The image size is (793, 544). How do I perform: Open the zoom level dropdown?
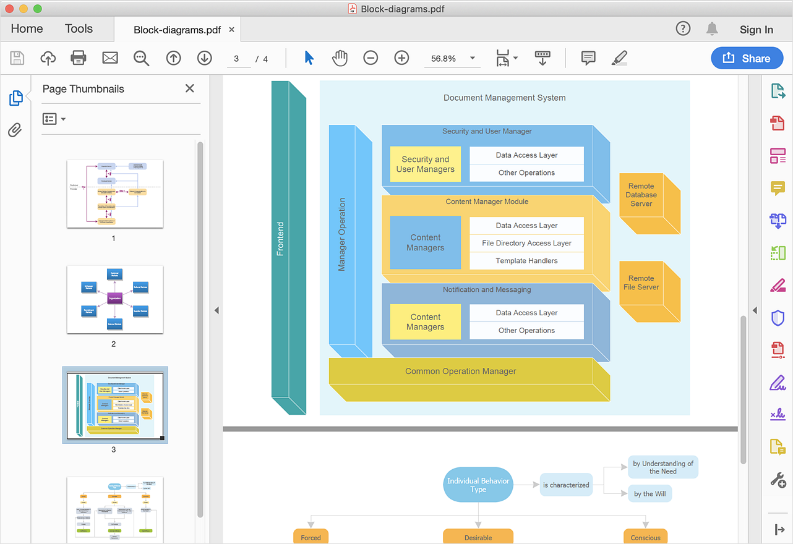(x=473, y=58)
